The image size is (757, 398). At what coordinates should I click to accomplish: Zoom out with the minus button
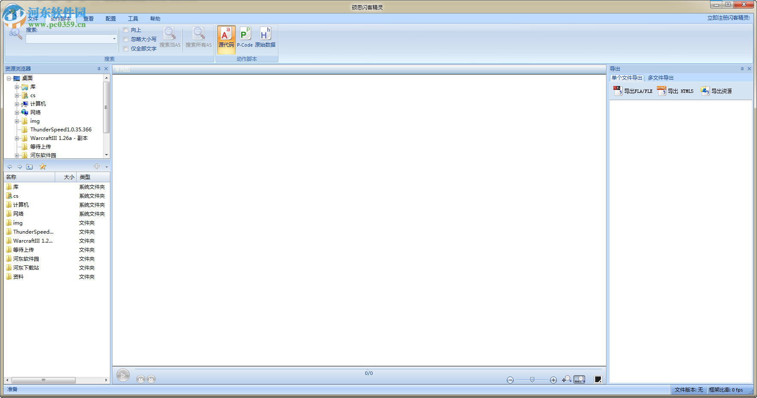point(510,380)
